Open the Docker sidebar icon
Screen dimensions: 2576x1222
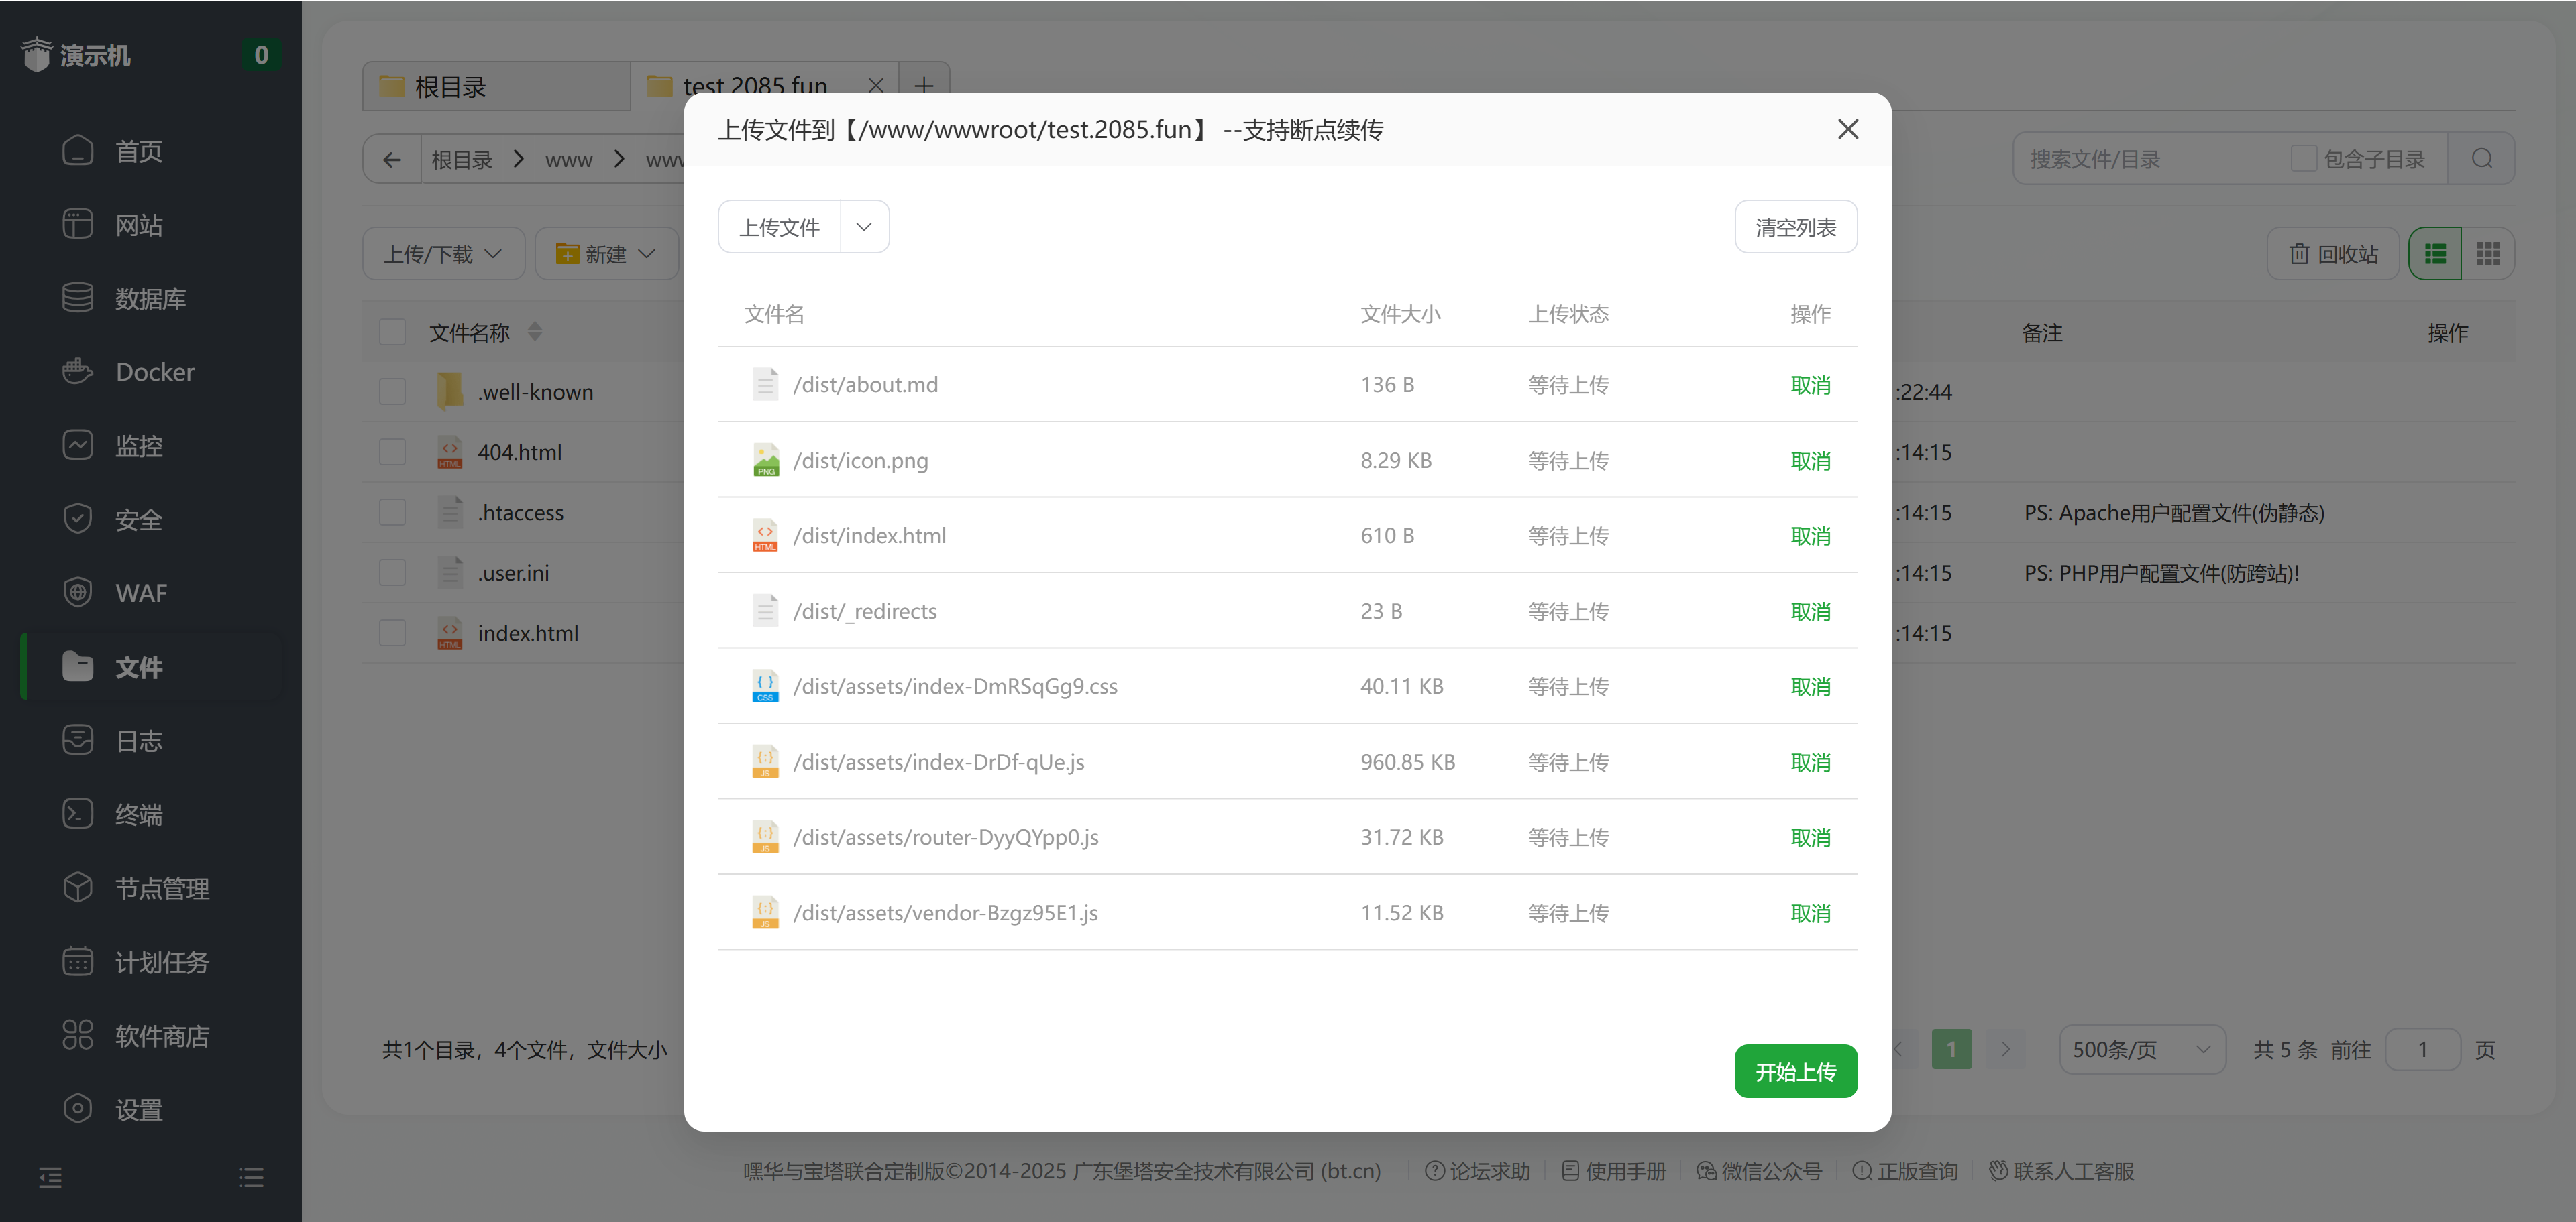pyautogui.click(x=77, y=372)
